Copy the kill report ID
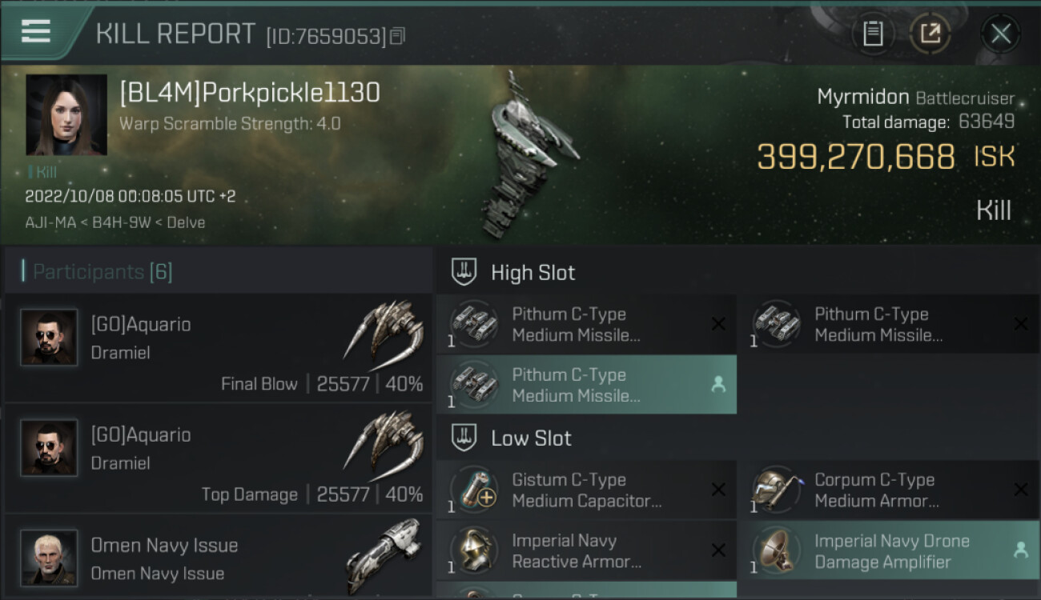Screen dimensions: 1041x600 pos(399,36)
